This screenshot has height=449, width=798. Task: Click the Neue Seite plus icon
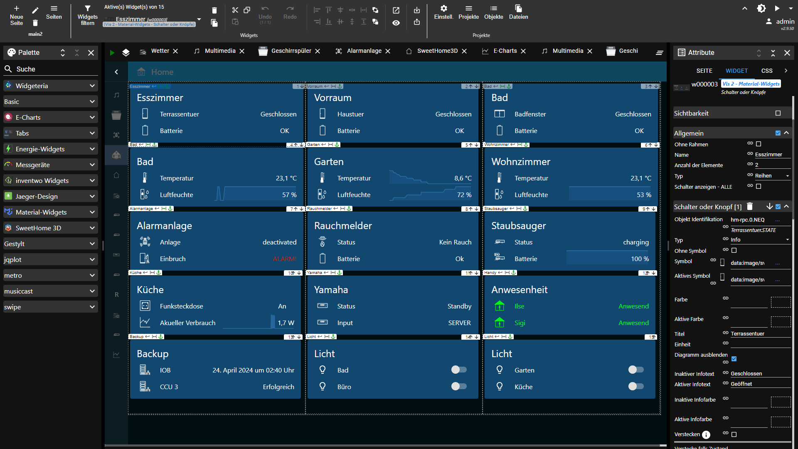pos(17,8)
